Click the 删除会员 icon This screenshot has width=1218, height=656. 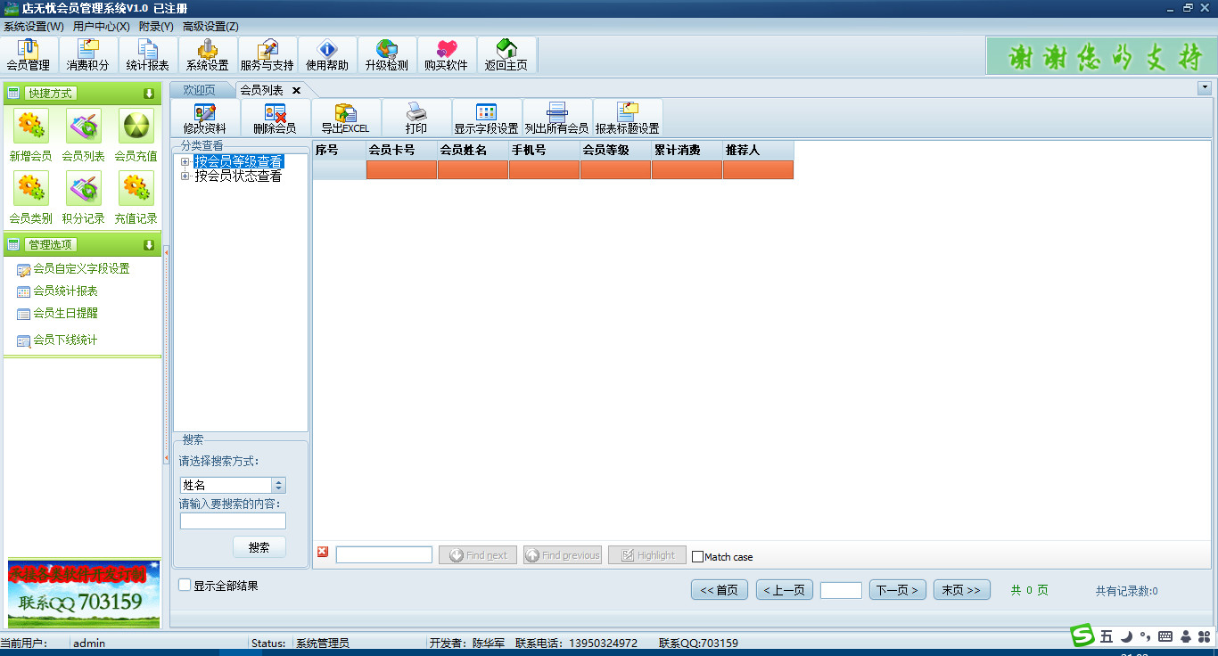coord(275,118)
